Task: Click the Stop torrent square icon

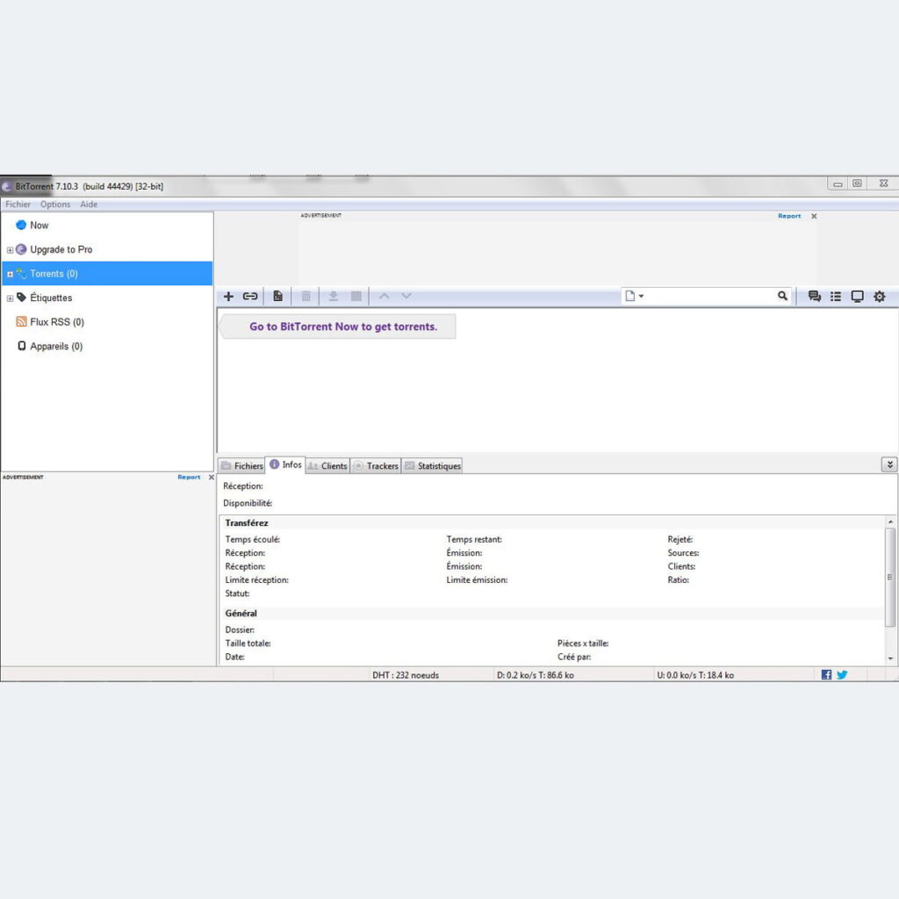Action: pos(356,297)
